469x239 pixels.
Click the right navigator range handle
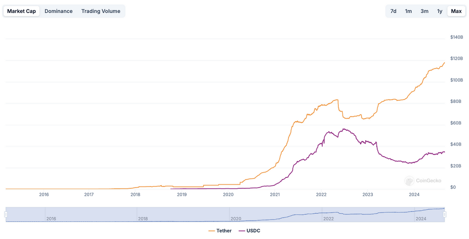tap(444, 214)
